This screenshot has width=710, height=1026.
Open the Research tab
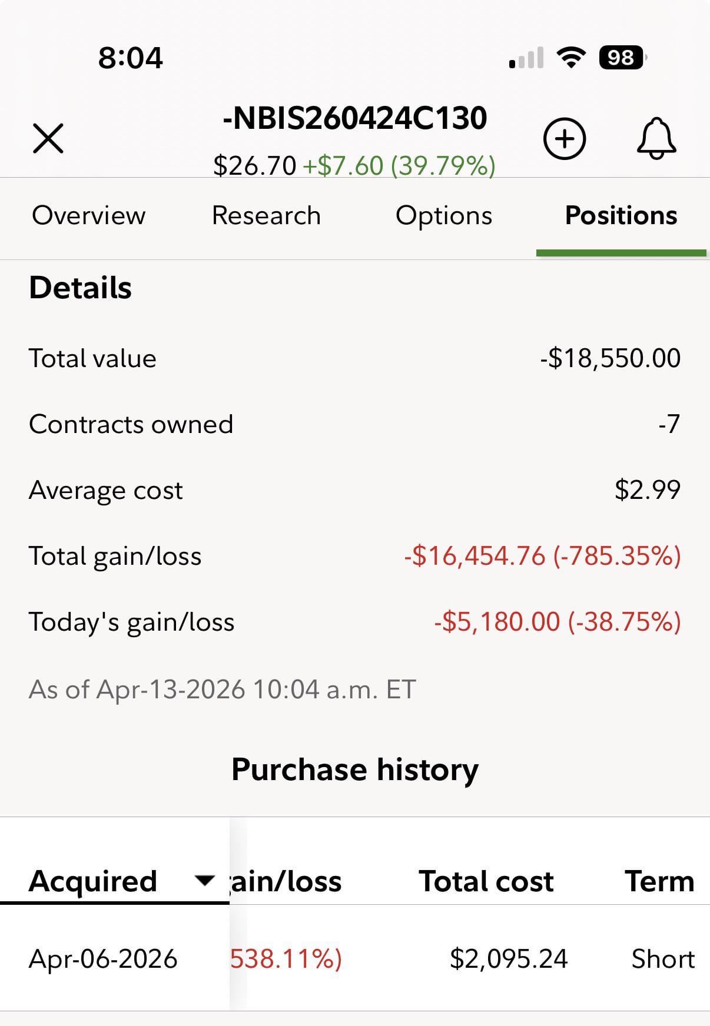(266, 215)
